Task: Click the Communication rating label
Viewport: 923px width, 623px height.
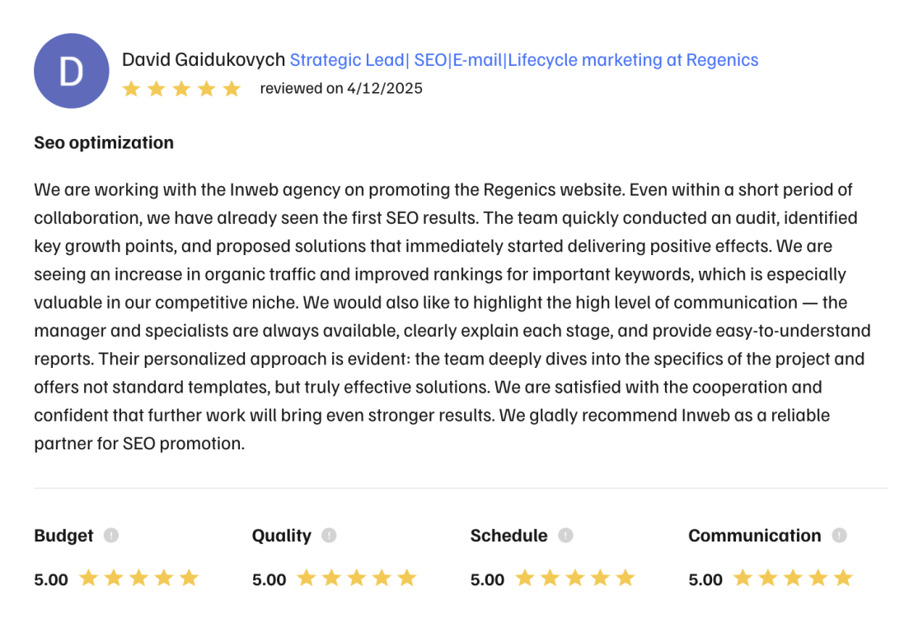Action: [754, 536]
